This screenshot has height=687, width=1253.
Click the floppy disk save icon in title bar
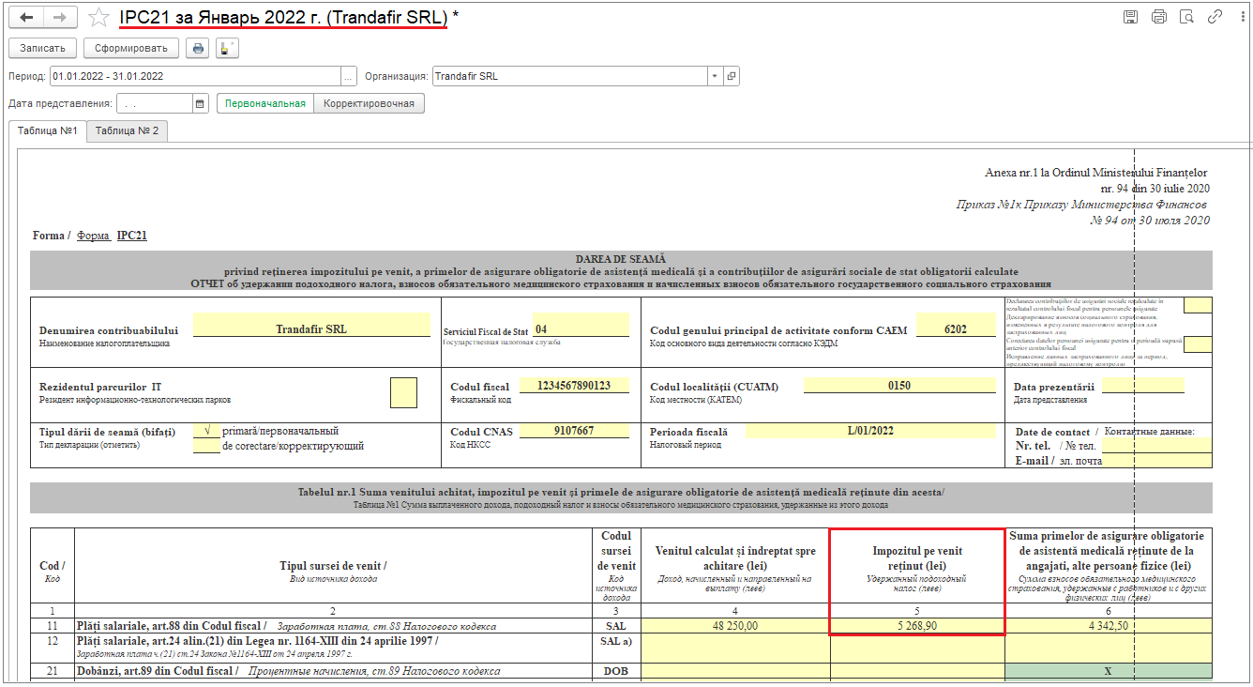(x=1130, y=17)
